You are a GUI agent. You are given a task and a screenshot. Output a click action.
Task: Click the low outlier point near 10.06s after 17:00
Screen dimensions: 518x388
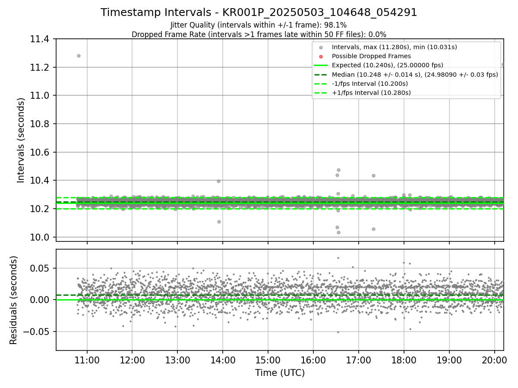point(373,229)
